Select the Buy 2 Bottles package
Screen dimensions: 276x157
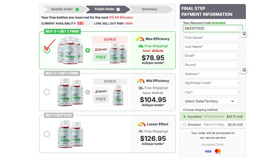[x=47, y=134]
